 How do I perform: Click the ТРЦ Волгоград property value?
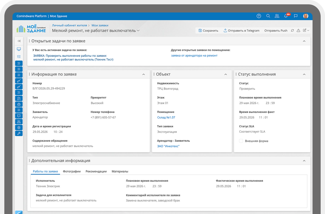pyautogui.click(x=168, y=89)
